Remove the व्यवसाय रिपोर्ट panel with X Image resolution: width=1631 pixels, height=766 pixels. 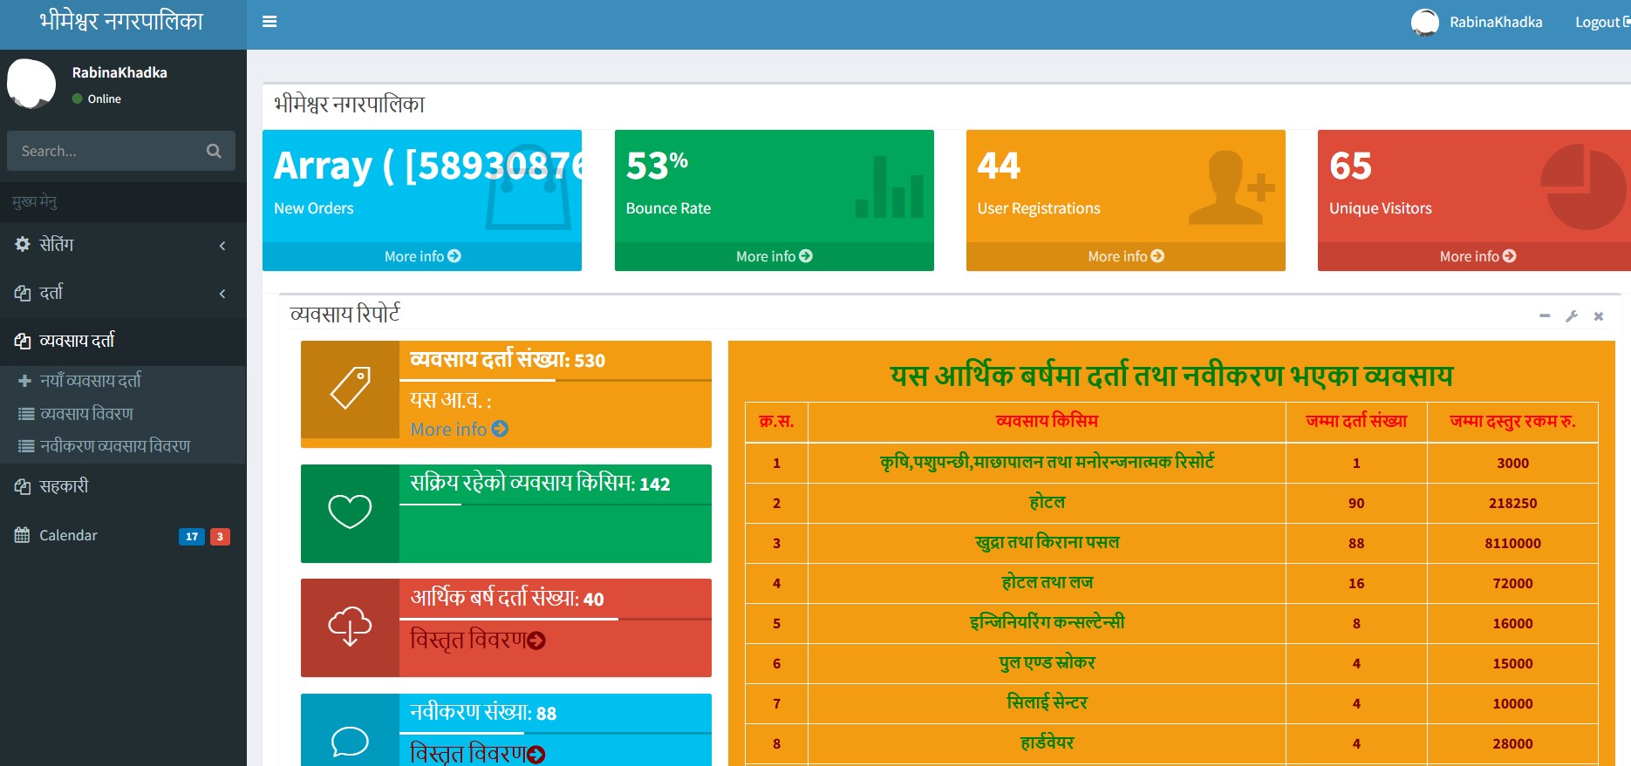point(1599,316)
